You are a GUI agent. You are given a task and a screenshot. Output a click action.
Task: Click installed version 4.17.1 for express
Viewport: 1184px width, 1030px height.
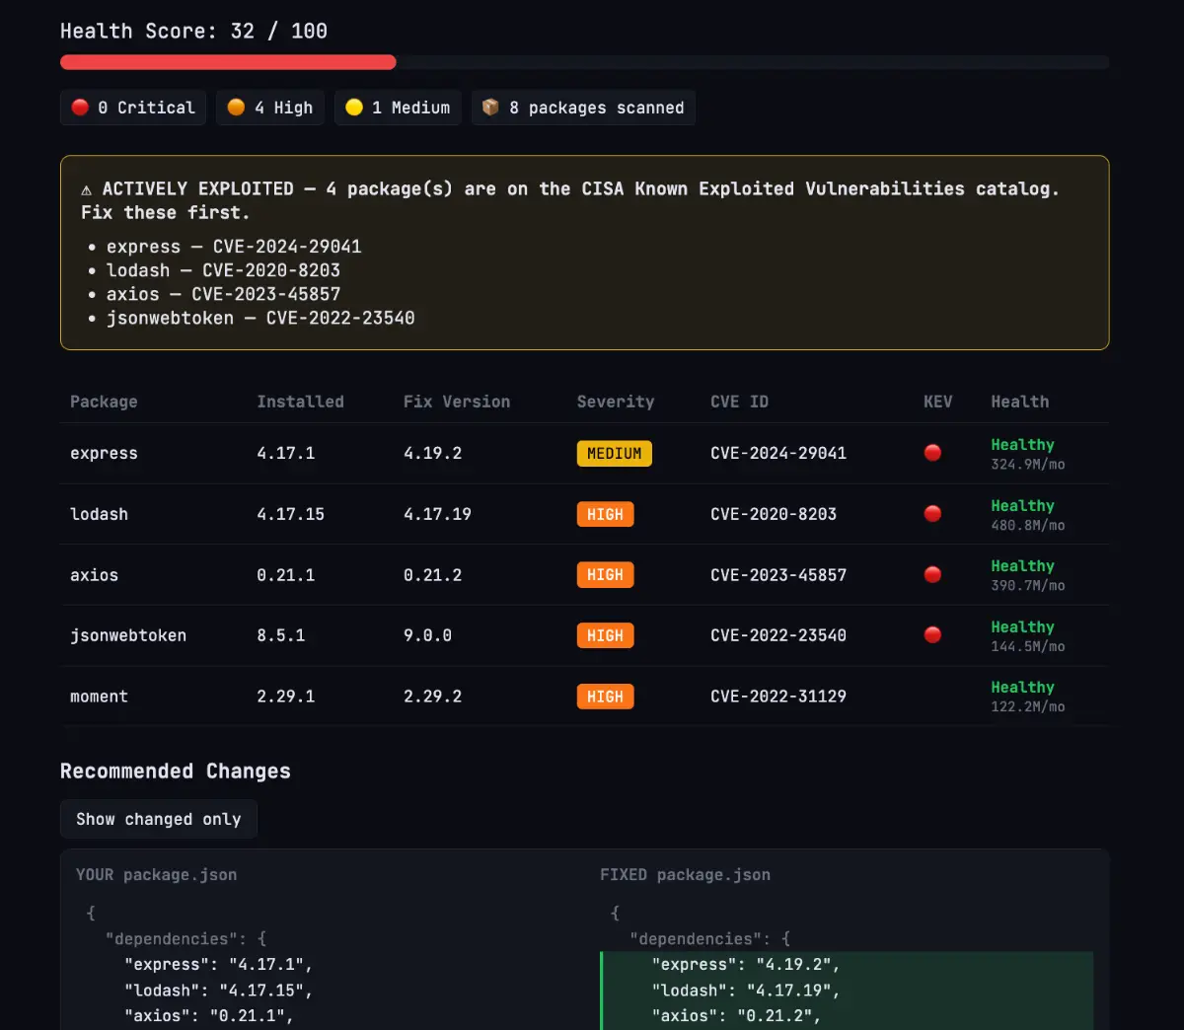285,453
